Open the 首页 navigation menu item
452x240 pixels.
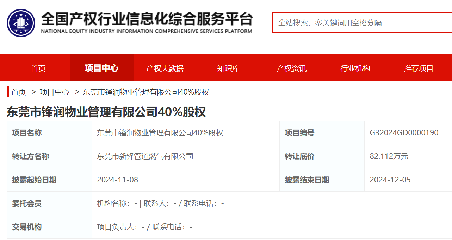pyautogui.click(x=38, y=68)
